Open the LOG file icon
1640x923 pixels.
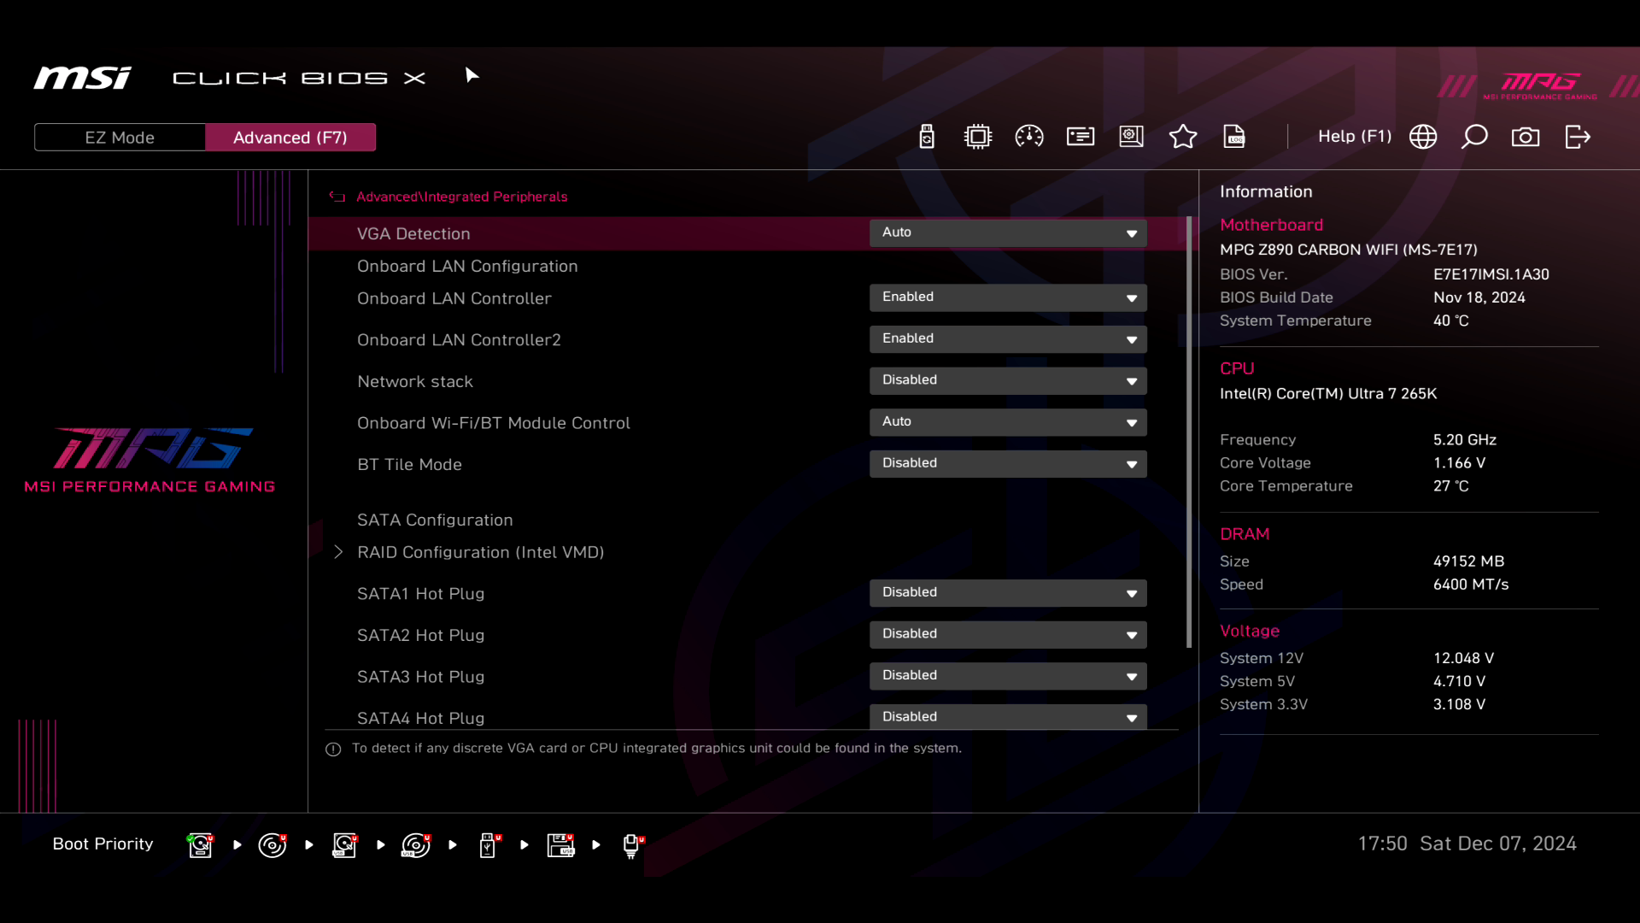pyautogui.click(x=1234, y=137)
